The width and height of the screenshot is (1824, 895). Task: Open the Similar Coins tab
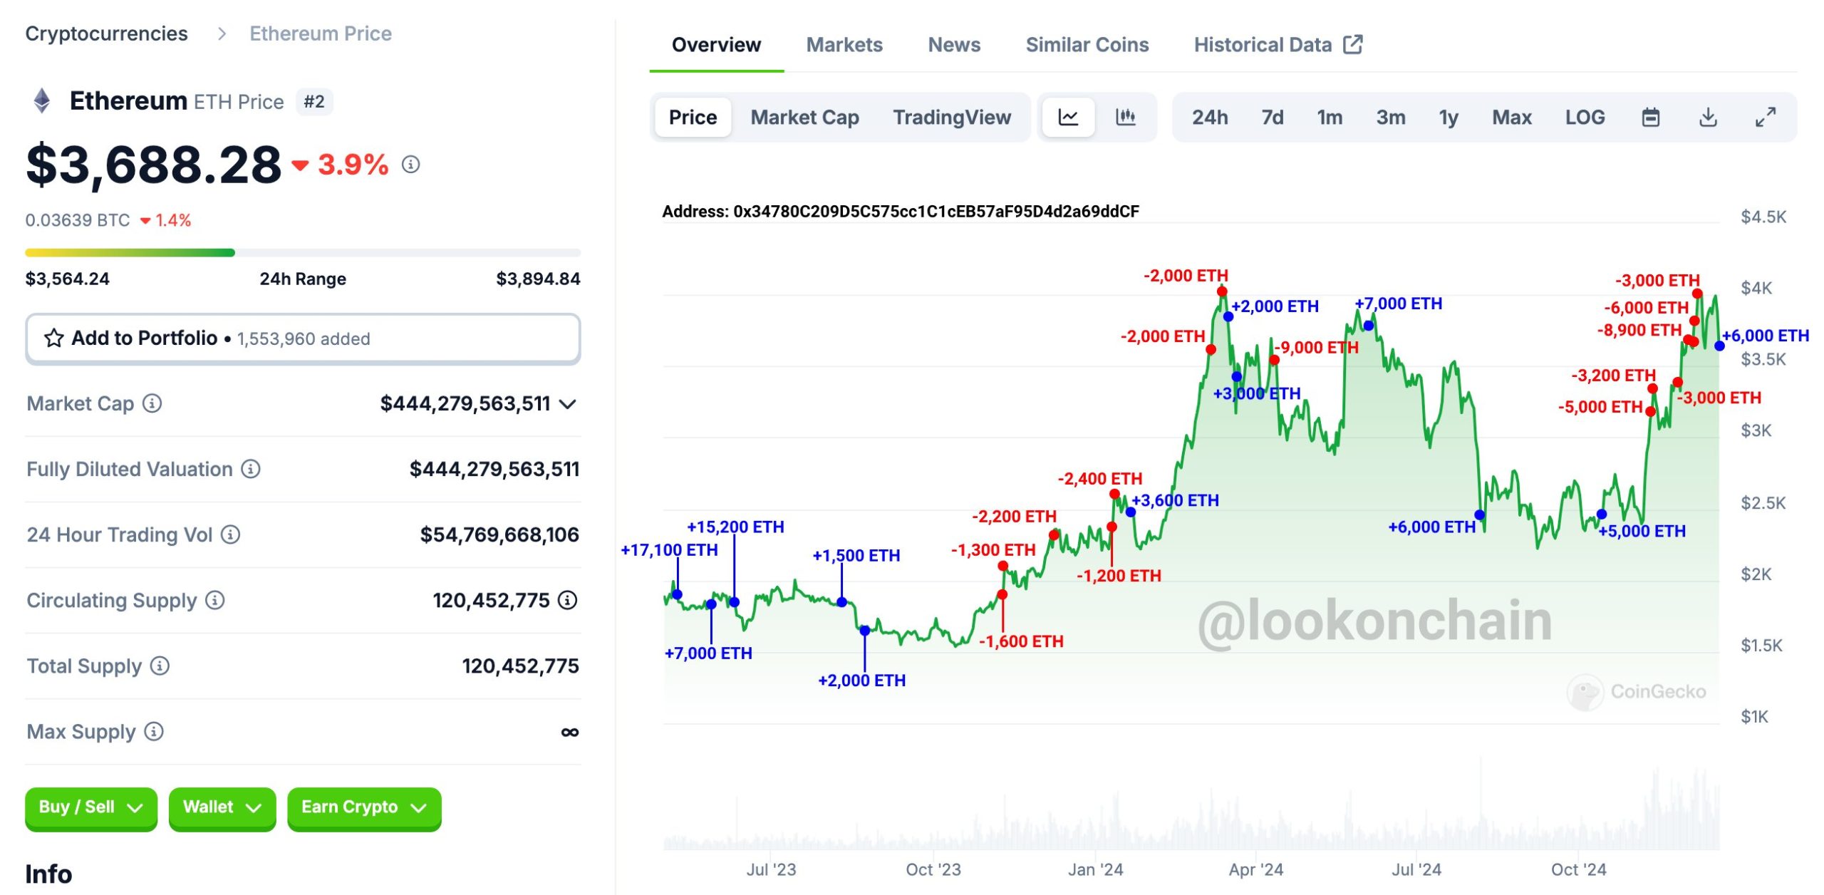(x=1087, y=45)
